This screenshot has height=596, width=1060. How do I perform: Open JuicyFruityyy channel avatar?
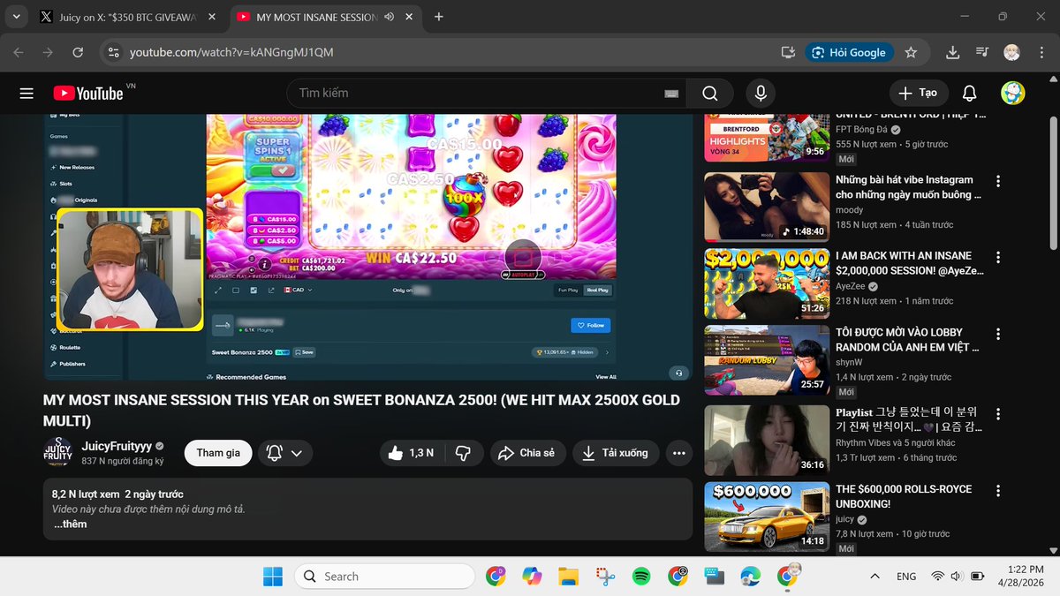point(58,453)
